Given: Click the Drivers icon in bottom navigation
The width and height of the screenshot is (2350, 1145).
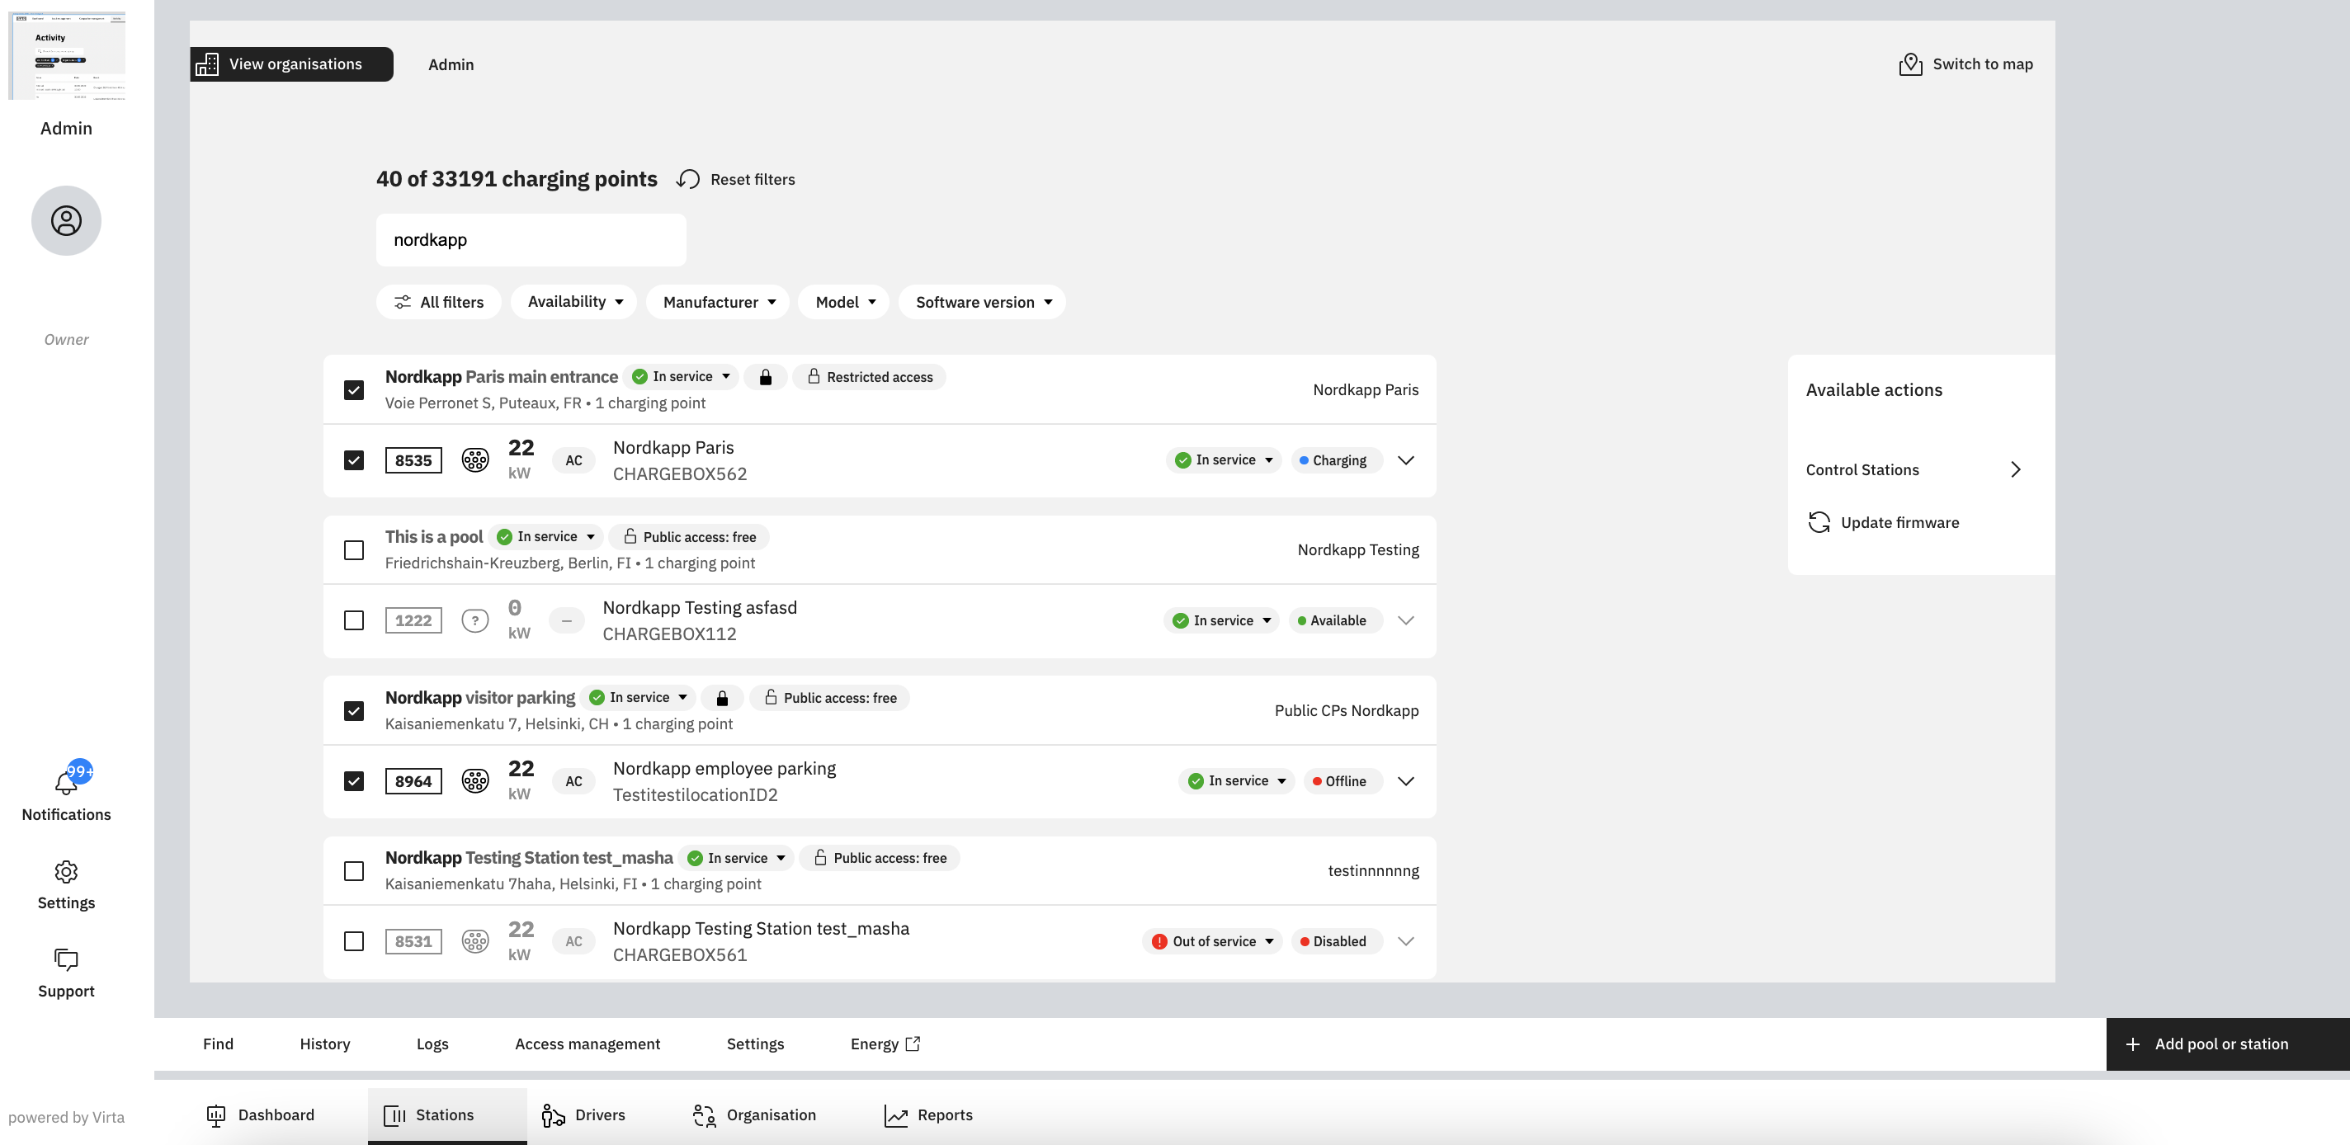Looking at the screenshot, I should (x=553, y=1115).
